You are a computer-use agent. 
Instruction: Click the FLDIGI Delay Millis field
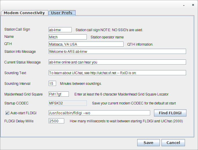point(56,121)
